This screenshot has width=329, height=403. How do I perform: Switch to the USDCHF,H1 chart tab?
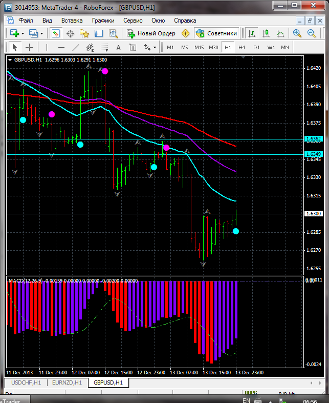[26, 382]
